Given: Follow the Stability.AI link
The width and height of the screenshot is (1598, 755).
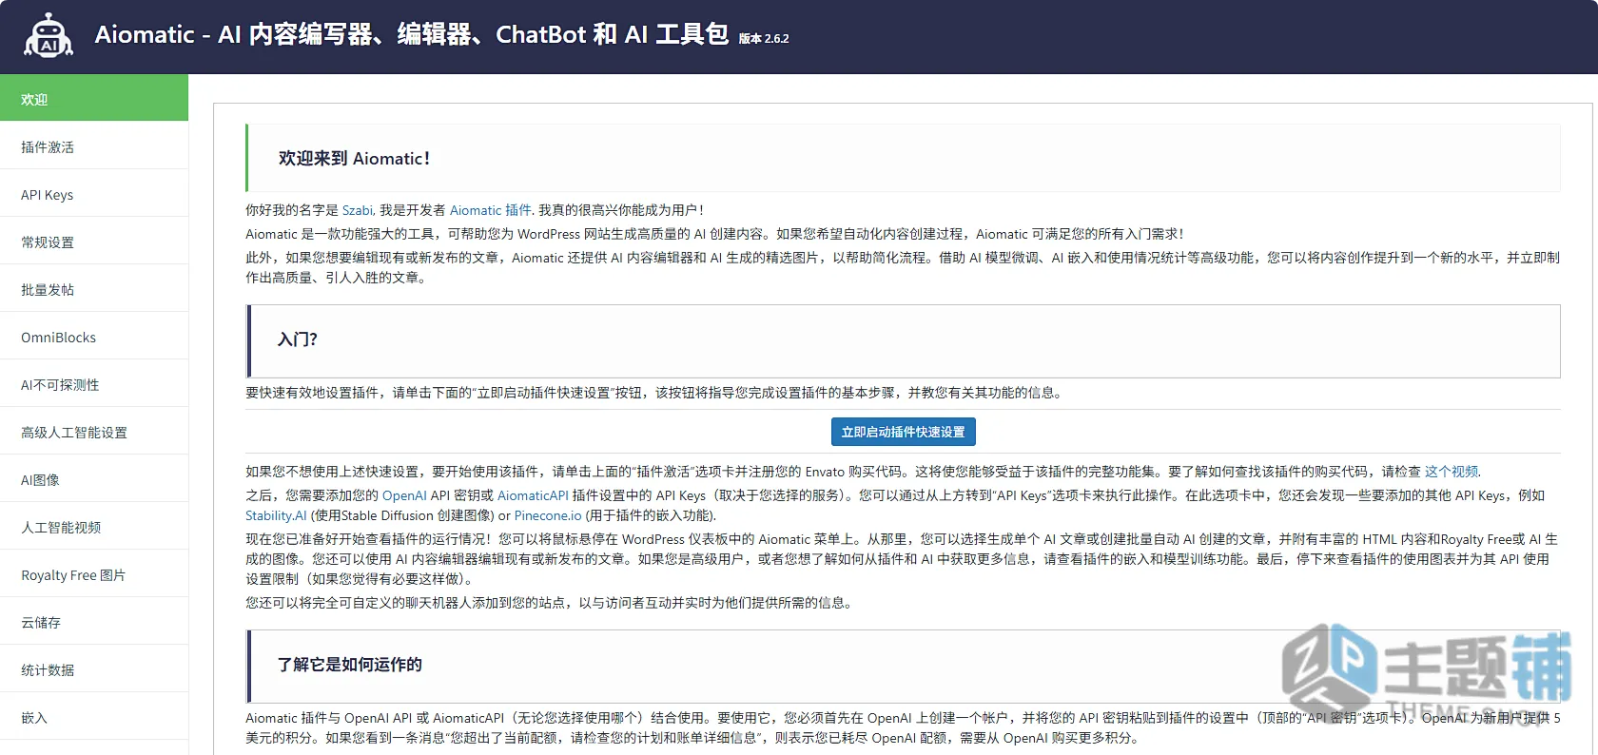Looking at the screenshot, I should tap(276, 515).
